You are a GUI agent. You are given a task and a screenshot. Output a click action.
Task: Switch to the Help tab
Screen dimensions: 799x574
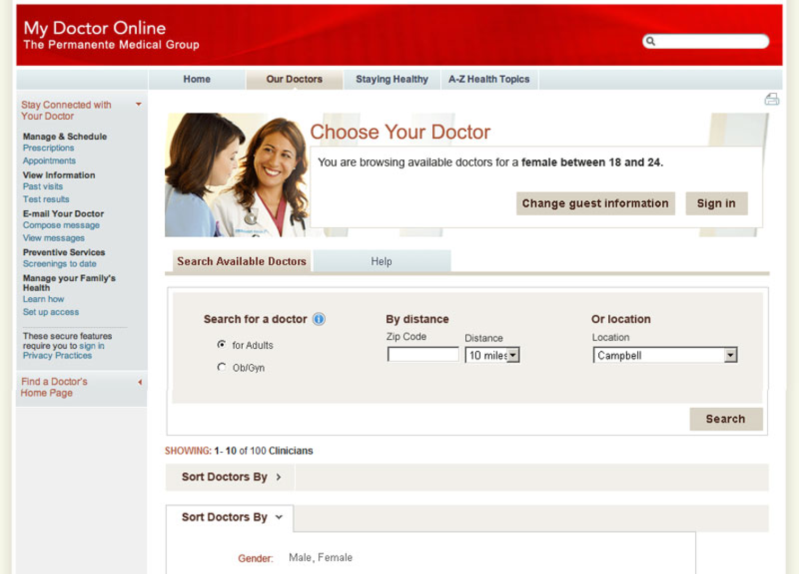[382, 261]
